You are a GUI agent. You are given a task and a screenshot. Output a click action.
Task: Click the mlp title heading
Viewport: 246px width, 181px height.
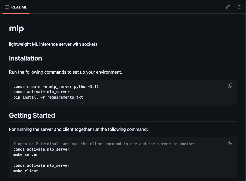[16, 28]
